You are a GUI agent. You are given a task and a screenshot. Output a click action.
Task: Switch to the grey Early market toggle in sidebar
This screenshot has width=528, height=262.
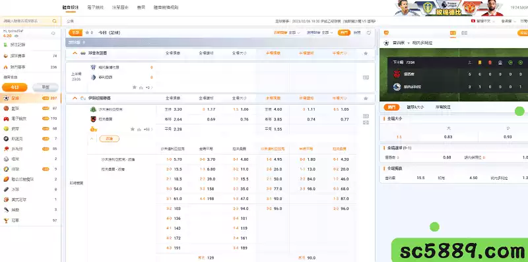tap(46, 88)
